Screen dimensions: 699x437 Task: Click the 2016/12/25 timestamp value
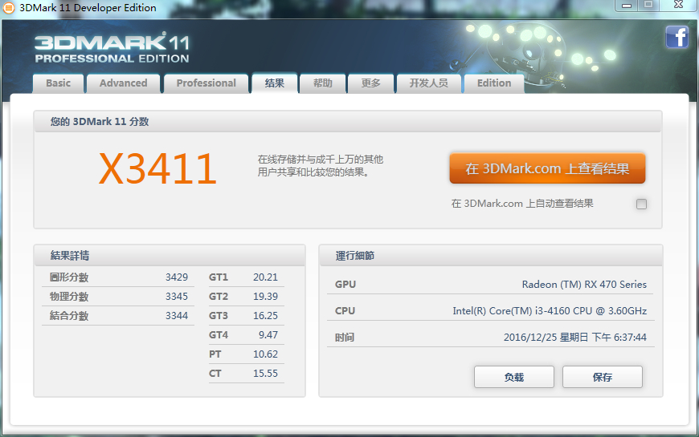click(x=575, y=338)
